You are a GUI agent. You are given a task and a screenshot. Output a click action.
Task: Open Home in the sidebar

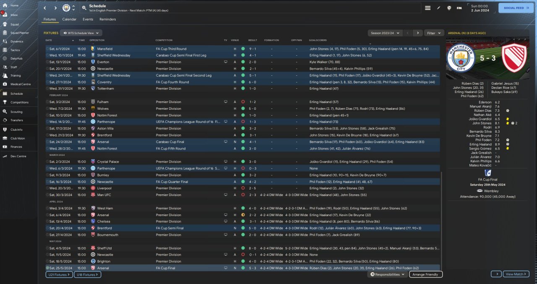[x=14, y=5]
